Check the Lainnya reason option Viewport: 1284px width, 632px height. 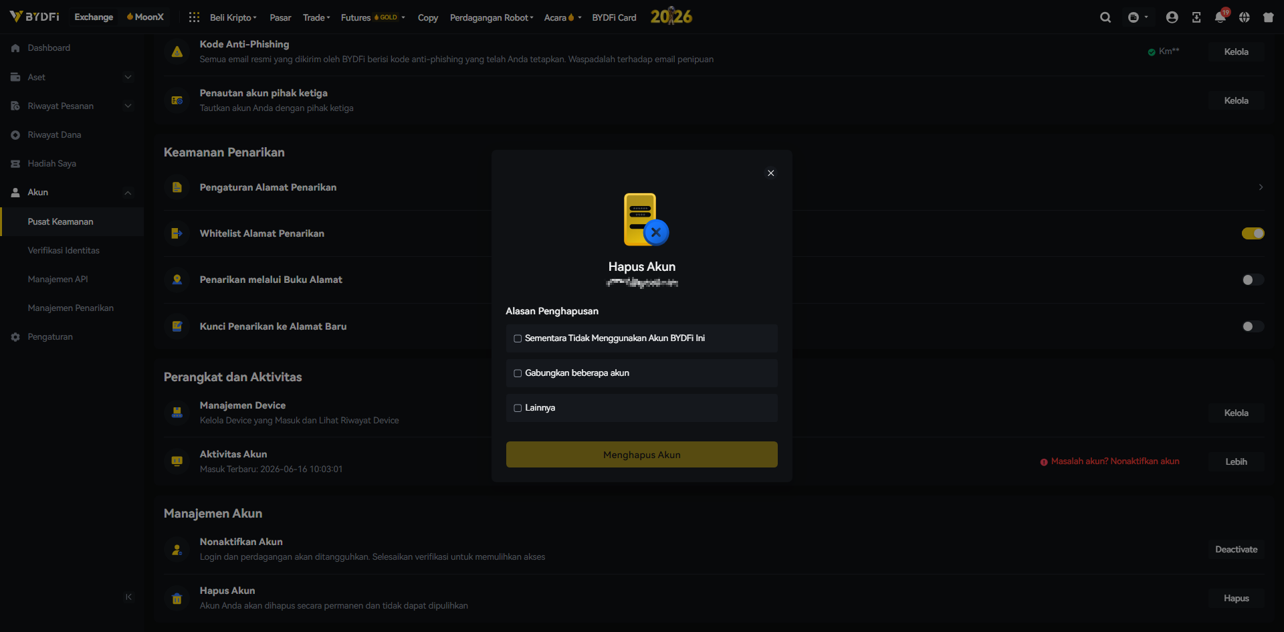518,408
